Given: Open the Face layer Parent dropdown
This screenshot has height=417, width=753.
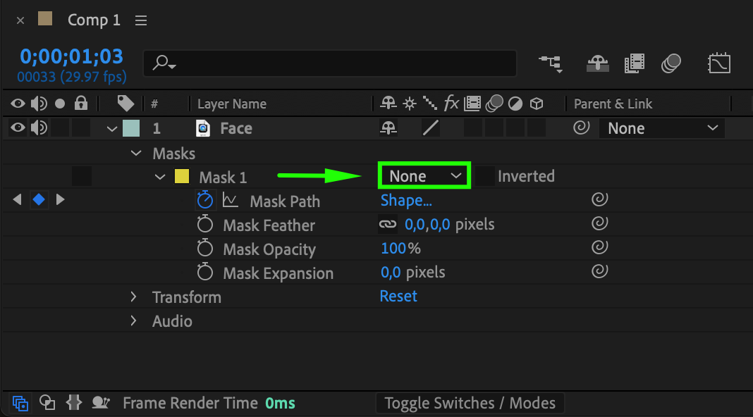Looking at the screenshot, I should pos(662,128).
